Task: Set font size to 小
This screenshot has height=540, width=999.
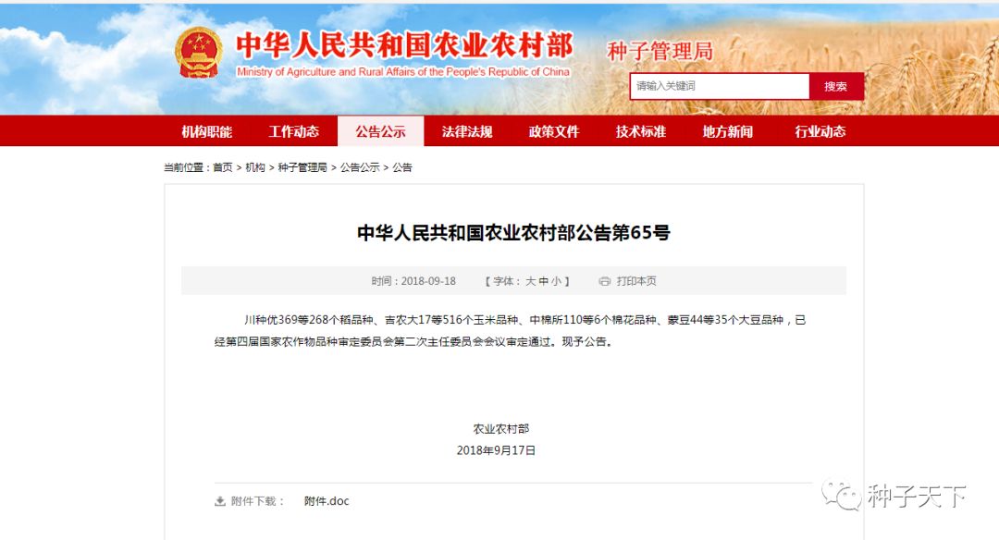Action: pyautogui.click(x=556, y=281)
